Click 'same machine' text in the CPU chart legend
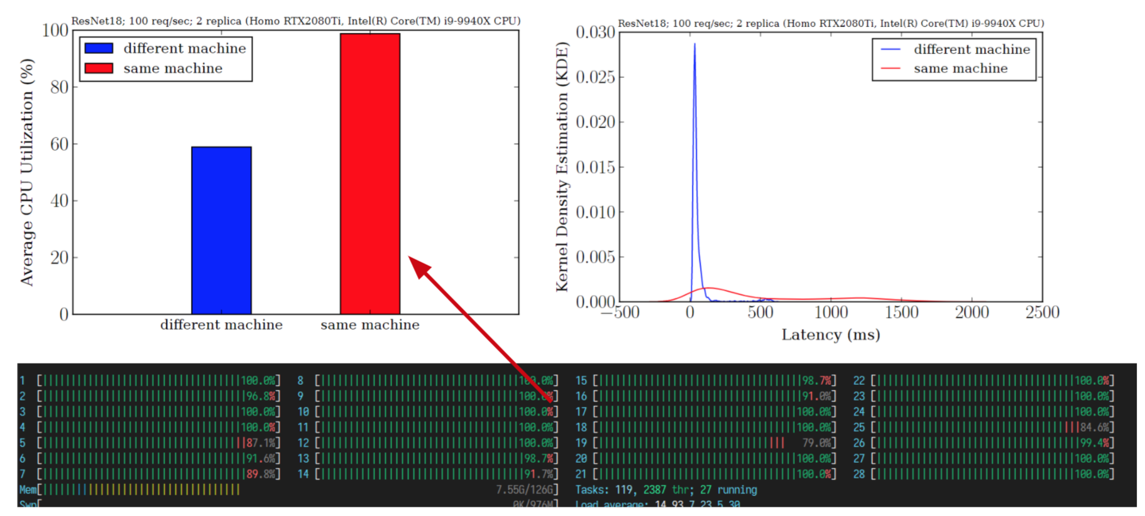 point(173,68)
